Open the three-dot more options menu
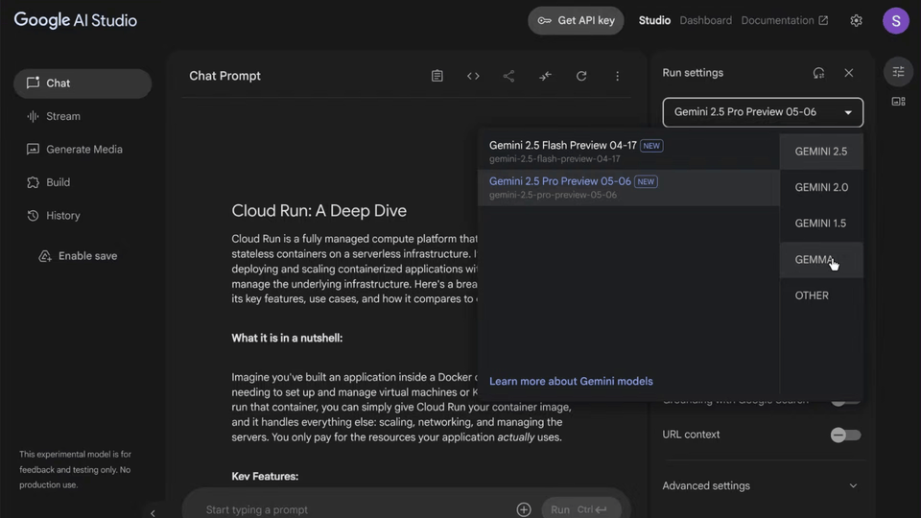921x518 pixels. point(617,76)
